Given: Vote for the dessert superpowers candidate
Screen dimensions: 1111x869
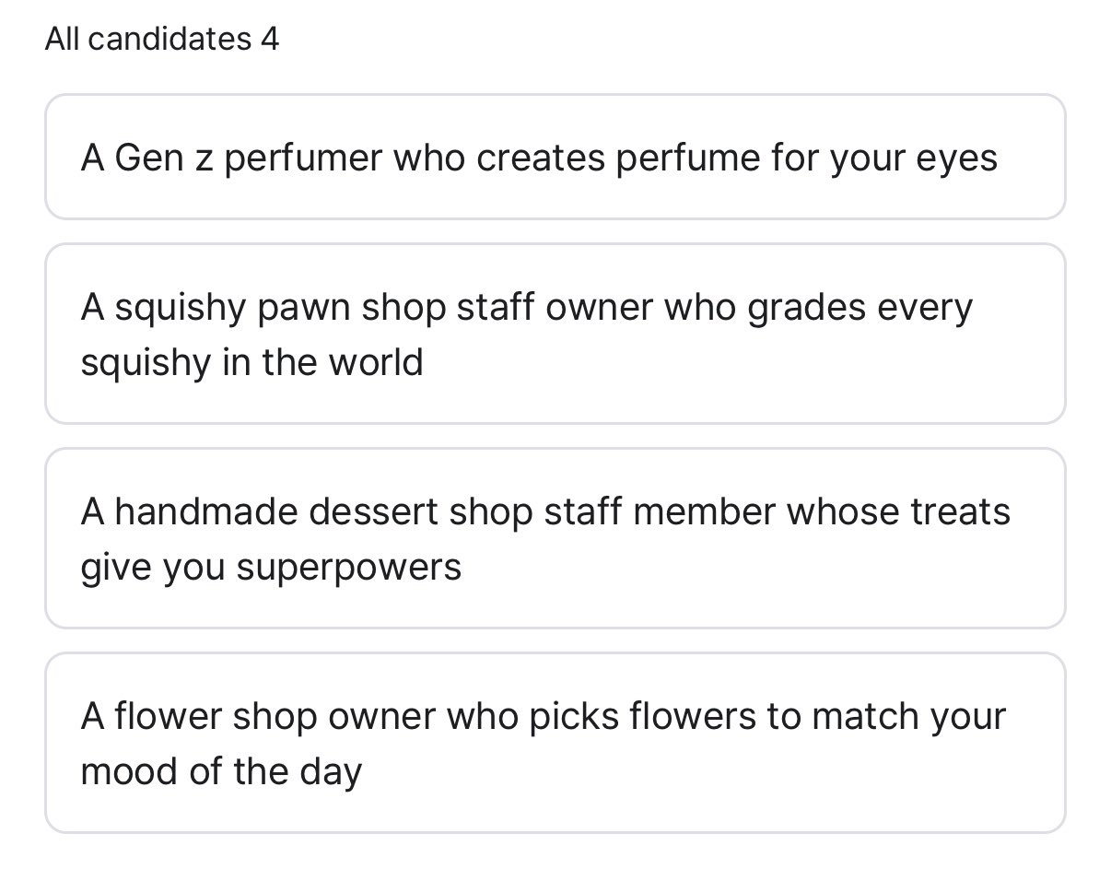Looking at the screenshot, I should [555, 538].
